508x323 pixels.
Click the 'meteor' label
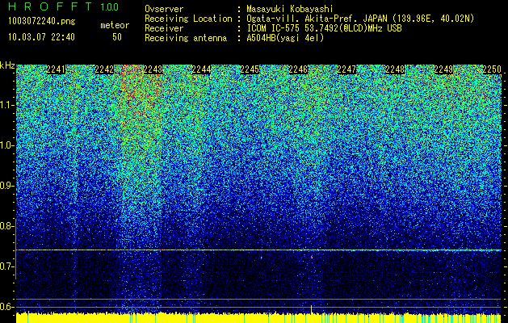click(x=115, y=25)
